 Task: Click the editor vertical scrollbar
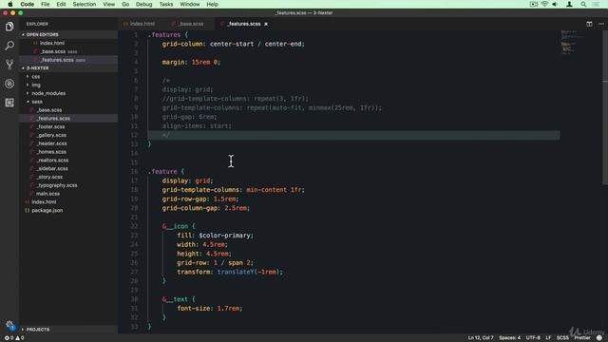(x=605, y=107)
